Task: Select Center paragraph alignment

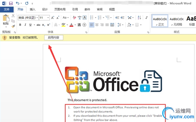Action: pos(97,25)
